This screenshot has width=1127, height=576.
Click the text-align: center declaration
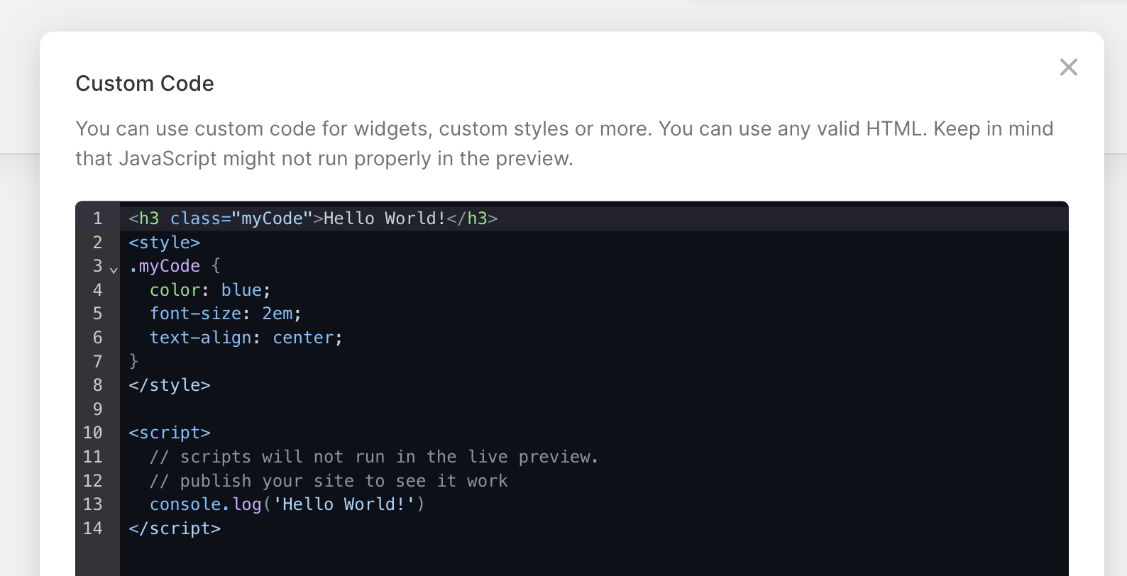pyautogui.click(x=246, y=338)
